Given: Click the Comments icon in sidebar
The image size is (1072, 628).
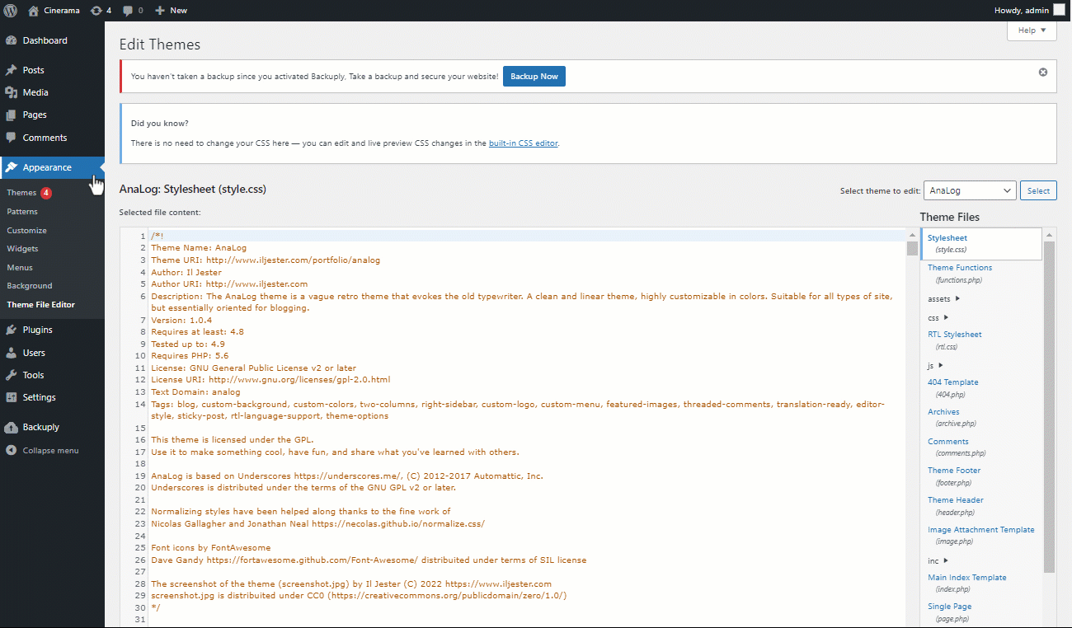Looking at the screenshot, I should click(11, 138).
